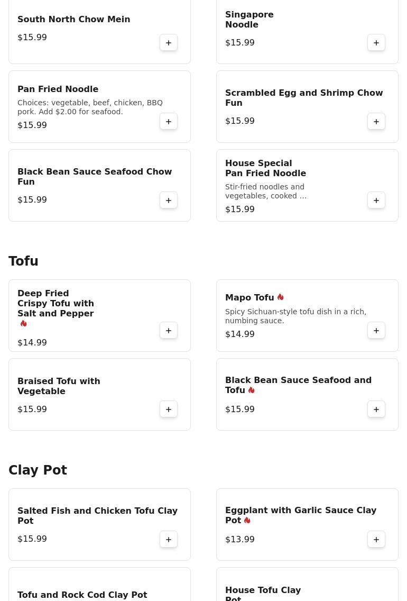
Task: Open Mapo Tofu item details
Action: tap(249, 298)
